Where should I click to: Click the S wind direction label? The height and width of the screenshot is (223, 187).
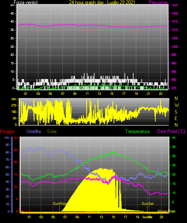click(176, 112)
